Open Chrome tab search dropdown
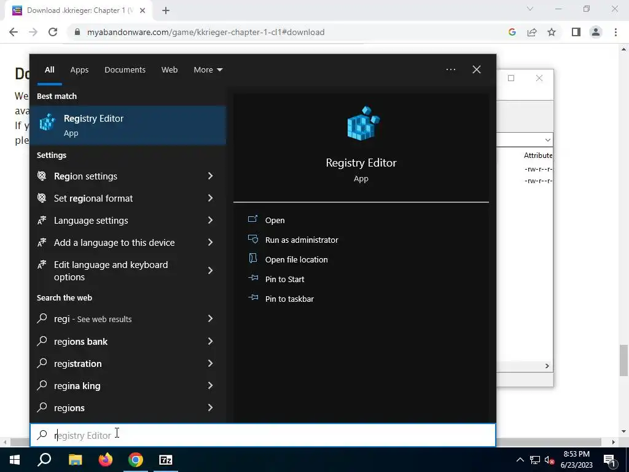Screen dimensions: 629x472 click(530, 9)
